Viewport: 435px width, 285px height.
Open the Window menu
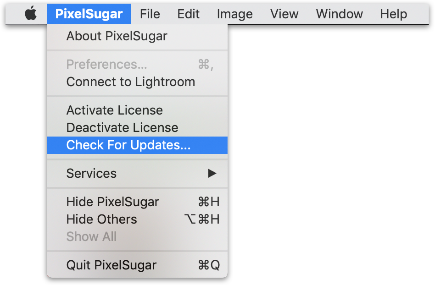tap(339, 14)
